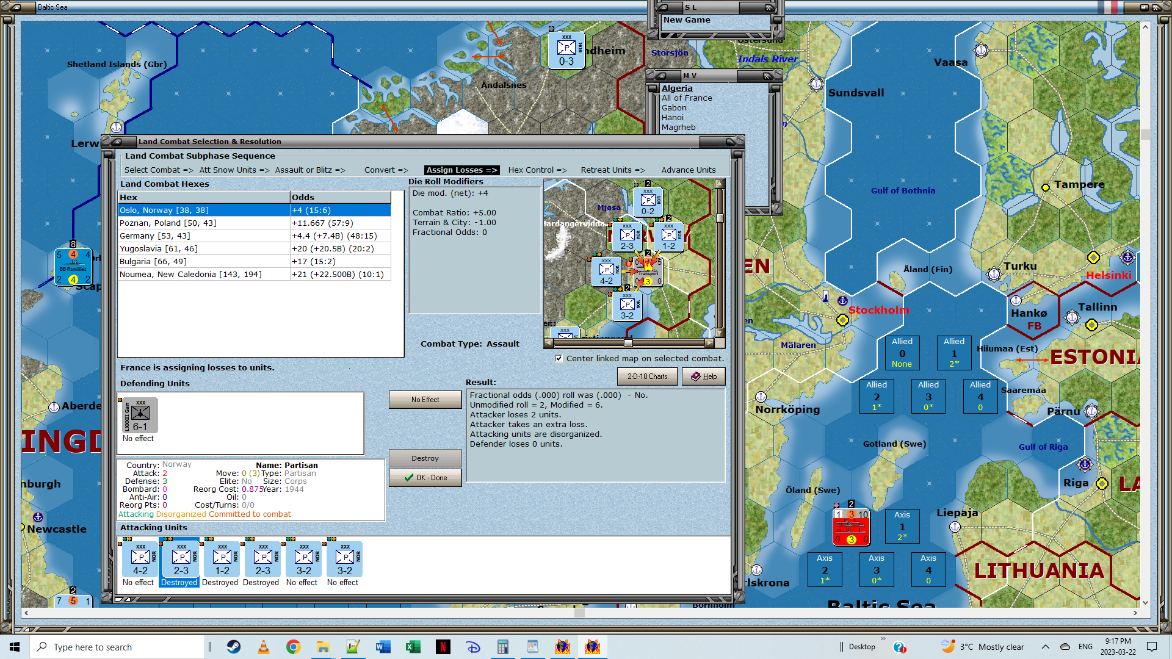Go to Assault or Blitz subphase step

coord(310,170)
